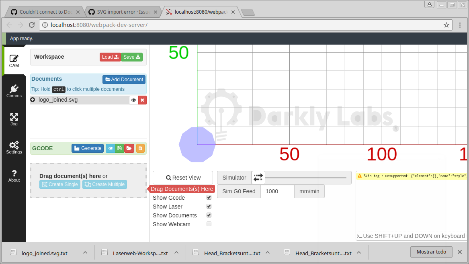Uncheck the Show Gcode checkbox
Viewport: 469px width, 264px height.
coord(209,198)
